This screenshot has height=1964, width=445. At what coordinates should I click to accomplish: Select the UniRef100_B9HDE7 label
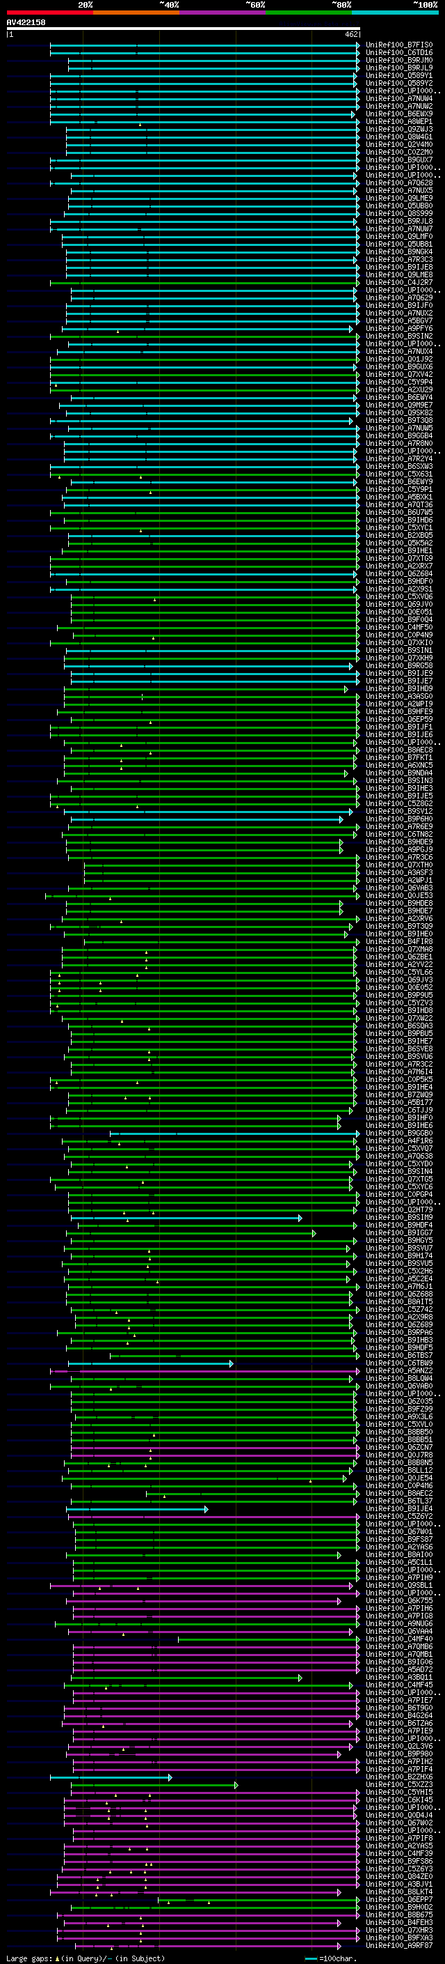click(x=399, y=911)
